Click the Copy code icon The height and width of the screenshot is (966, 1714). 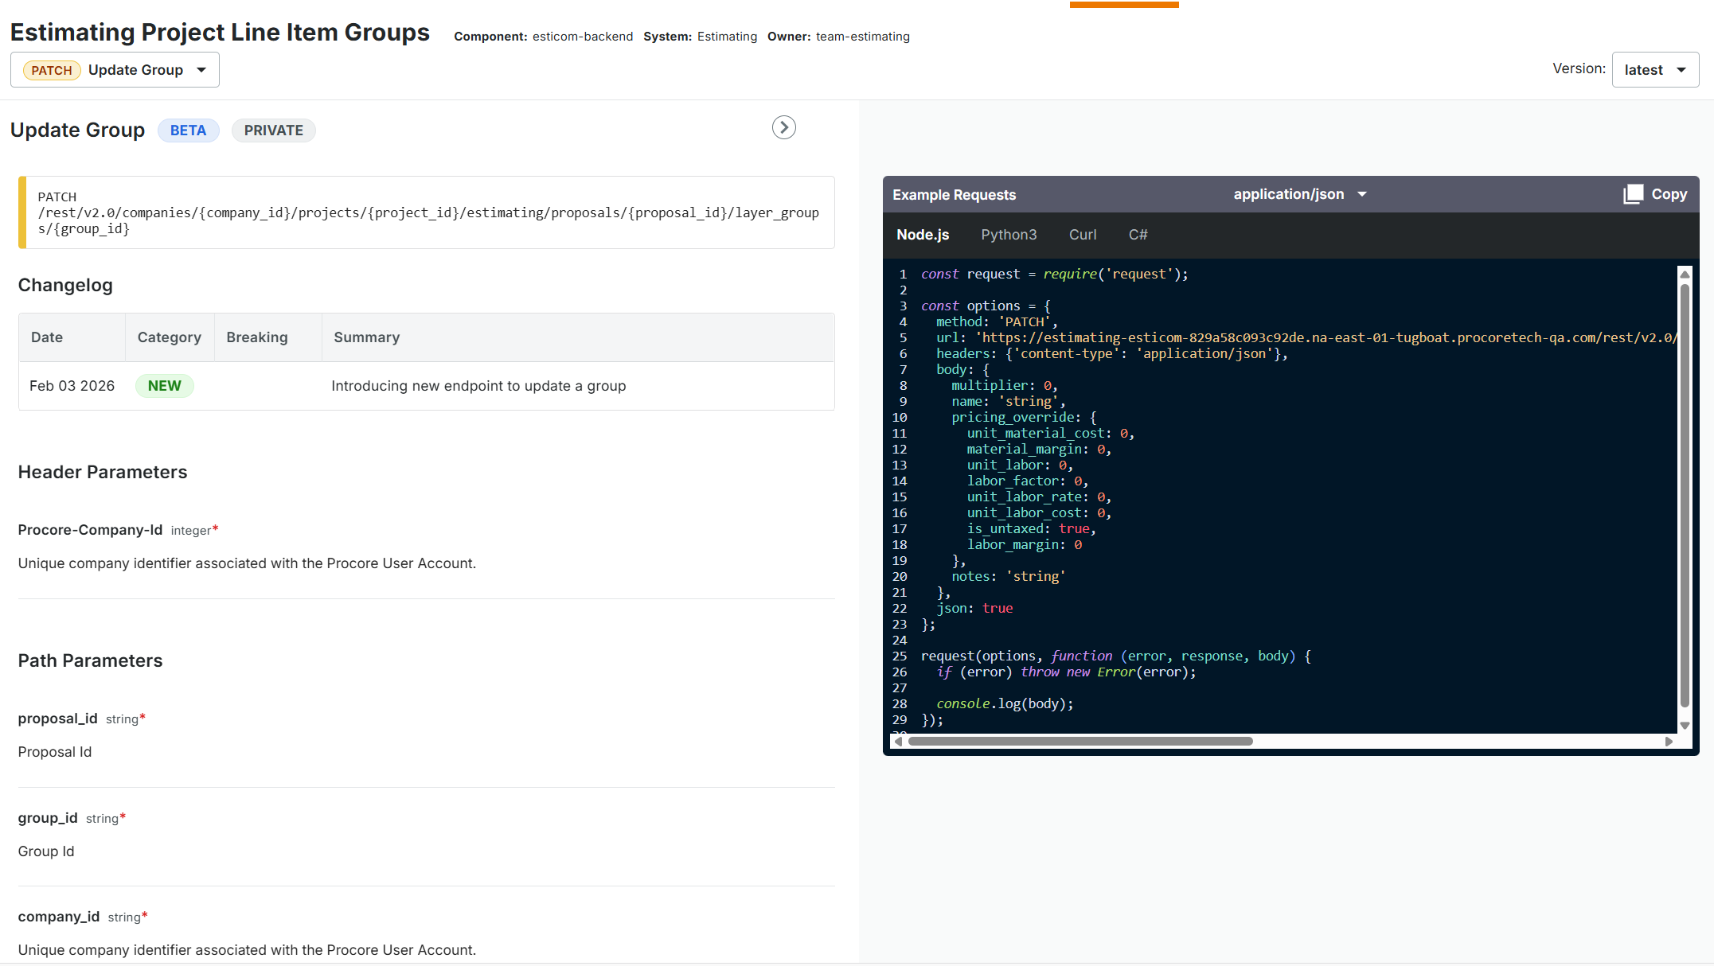click(1633, 194)
